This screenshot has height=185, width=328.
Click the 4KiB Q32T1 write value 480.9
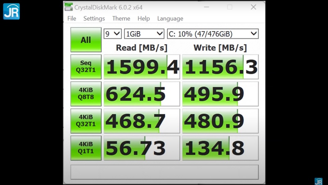point(220,121)
